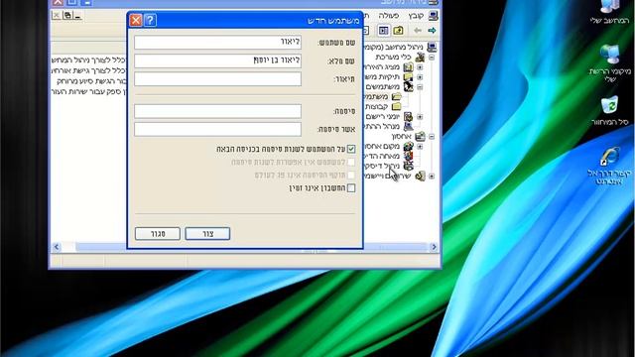Click the צור (Create) button
This screenshot has width=635, height=357.
point(207,234)
